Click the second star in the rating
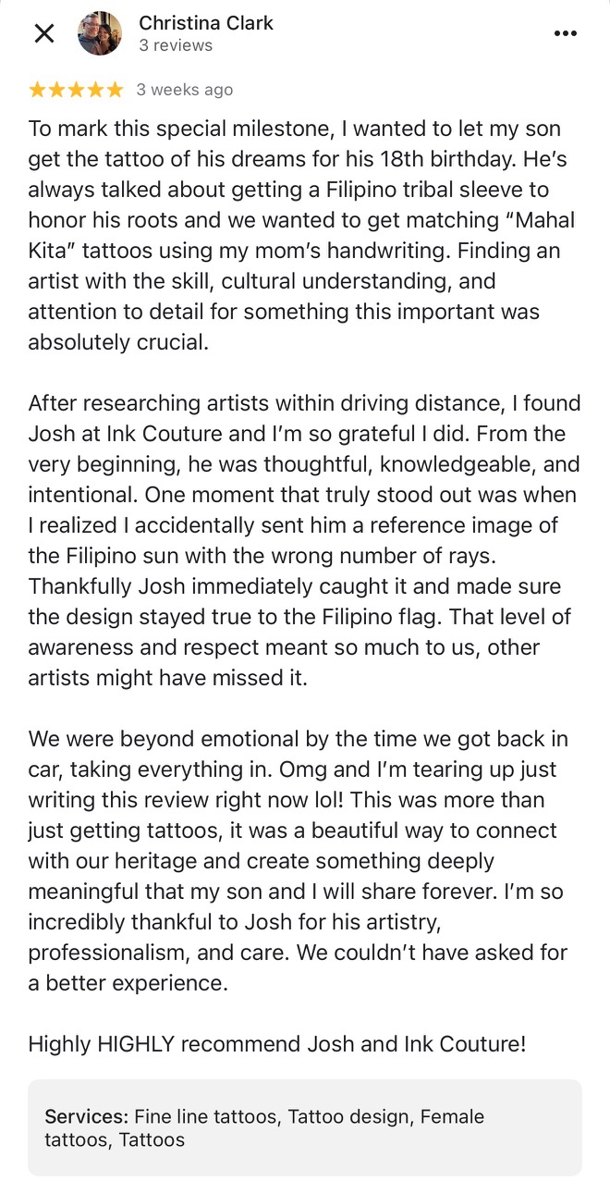 (x=57, y=90)
